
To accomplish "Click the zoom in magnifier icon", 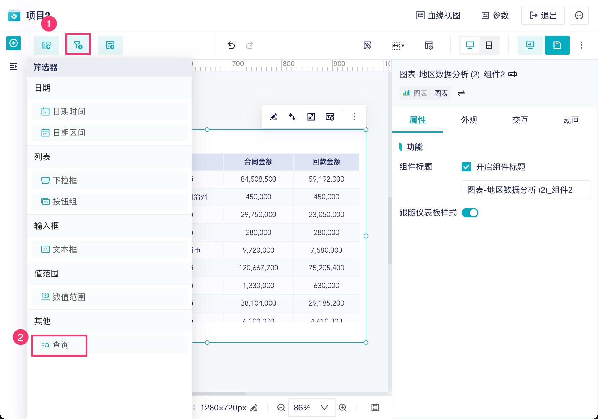I will coord(342,408).
